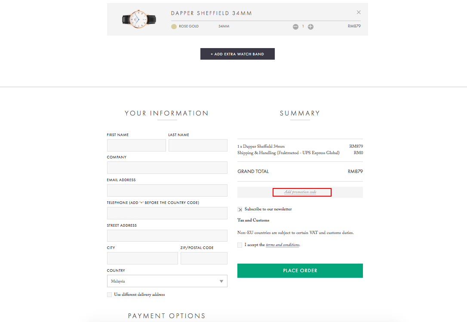Click Add Extra Watch Band button
Screen dimensions: 467x322
[x=237, y=54]
